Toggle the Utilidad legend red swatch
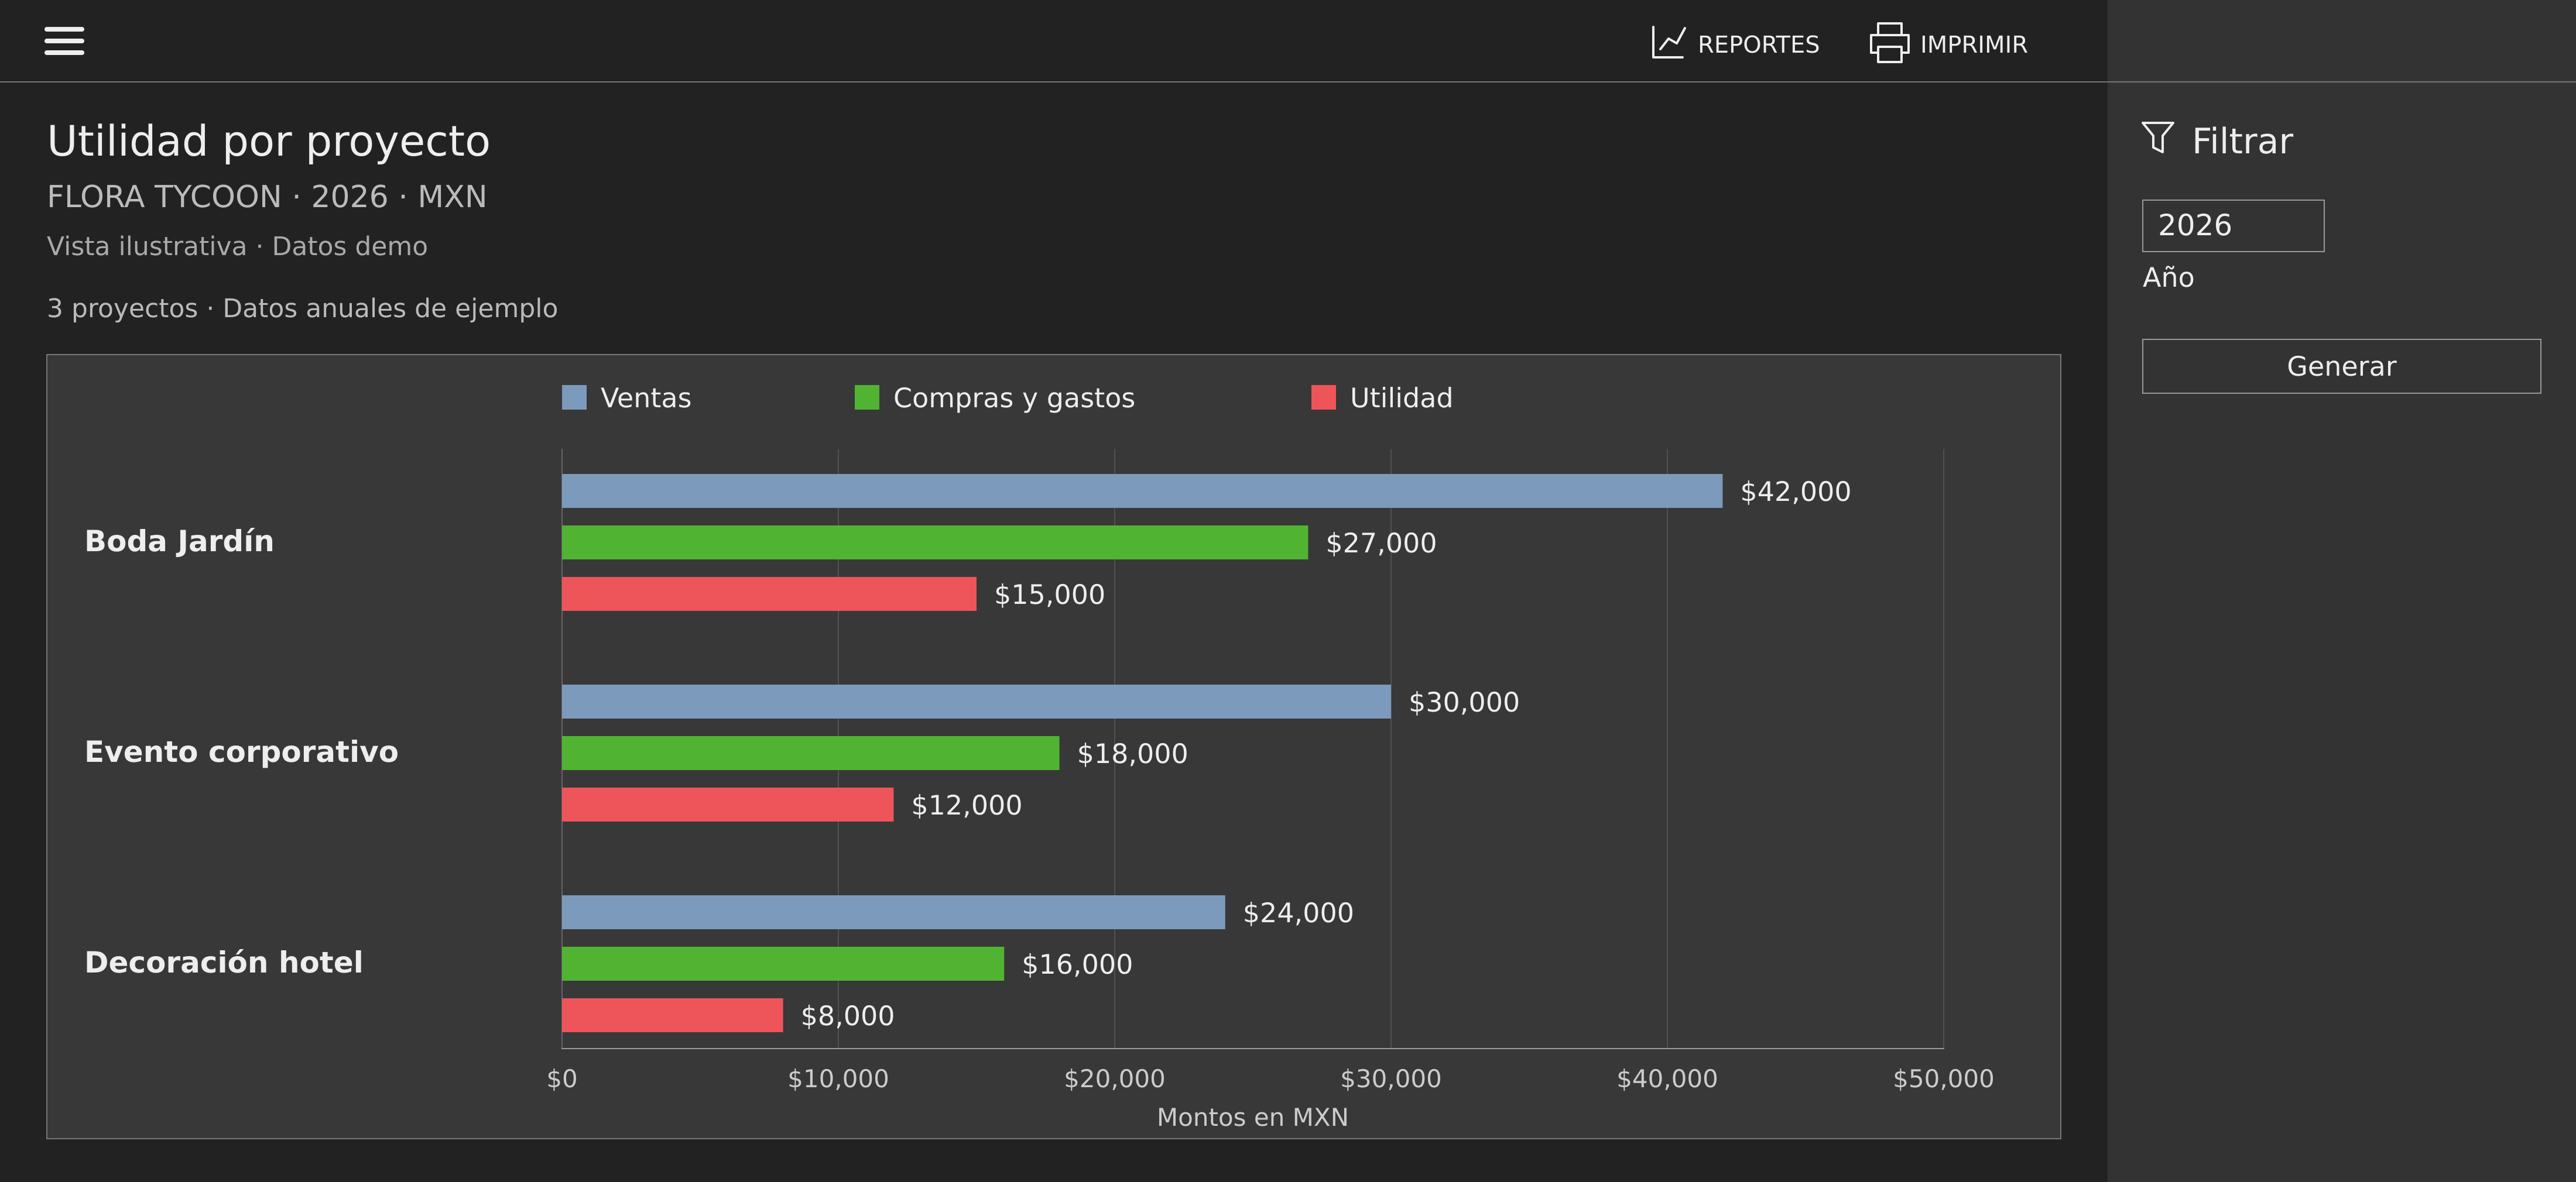This screenshot has width=2576, height=1182. [1323, 398]
